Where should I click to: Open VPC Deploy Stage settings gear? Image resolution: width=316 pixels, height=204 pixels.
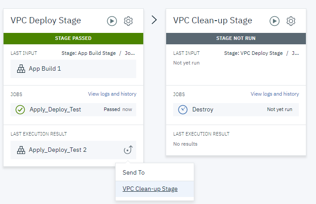point(128,21)
